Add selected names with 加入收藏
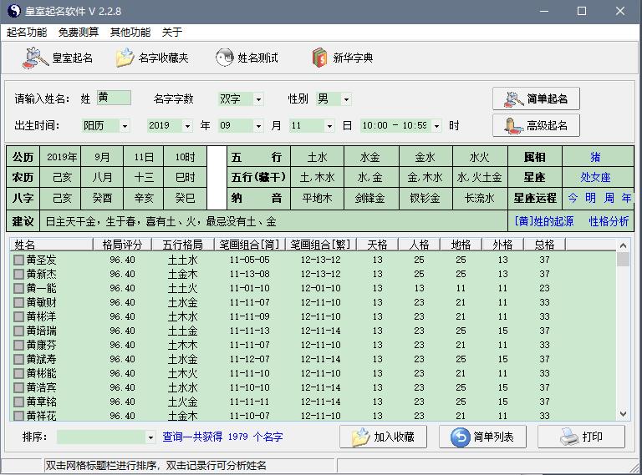The height and width of the screenshot is (475, 642). pyautogui.click(x=383, y=437)
